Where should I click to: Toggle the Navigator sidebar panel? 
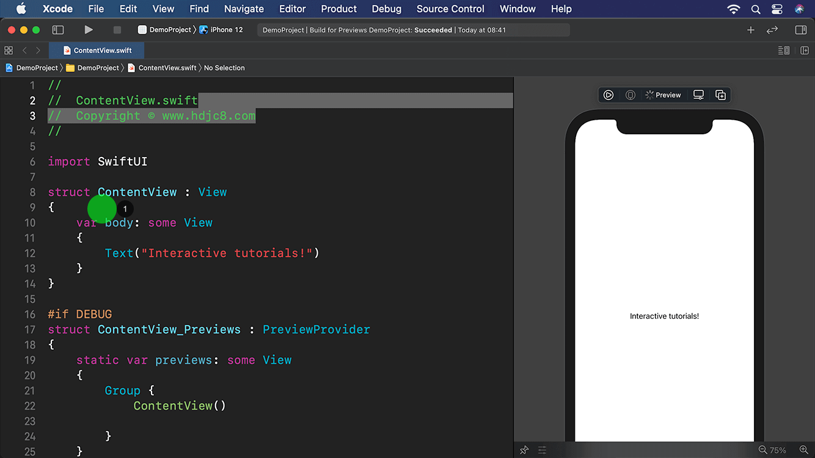58,29
